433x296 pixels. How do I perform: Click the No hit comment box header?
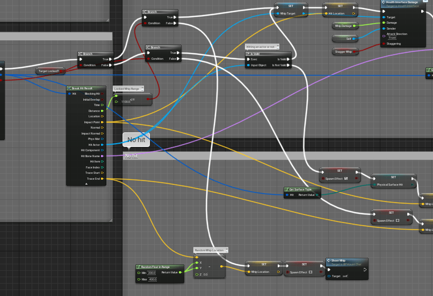coord(269,156)
